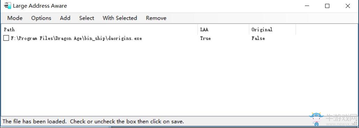
Task: Open the Options menu
Action: tap(41, 18)
